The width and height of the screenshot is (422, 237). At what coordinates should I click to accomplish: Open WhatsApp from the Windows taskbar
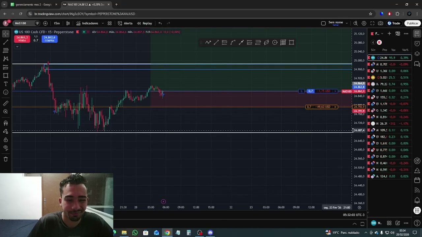pyautogui.click(x=135, y=233)
